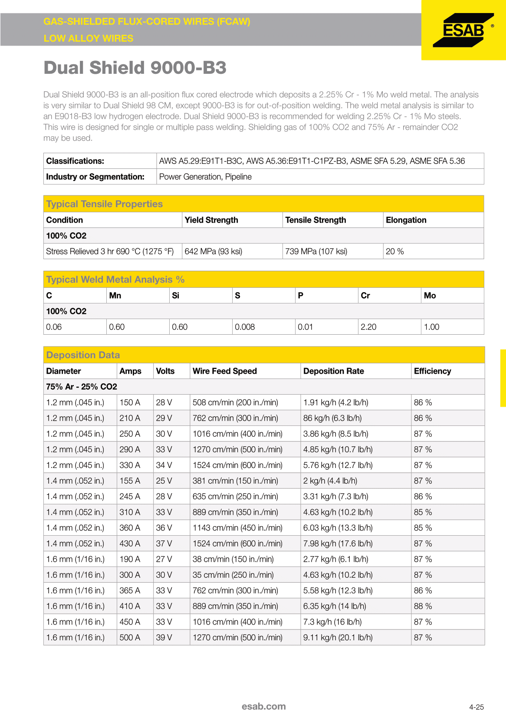Screen dimensions: 506x718
Task: Click '508 cm/min (200 in./min)' cell
Action: 245,402
